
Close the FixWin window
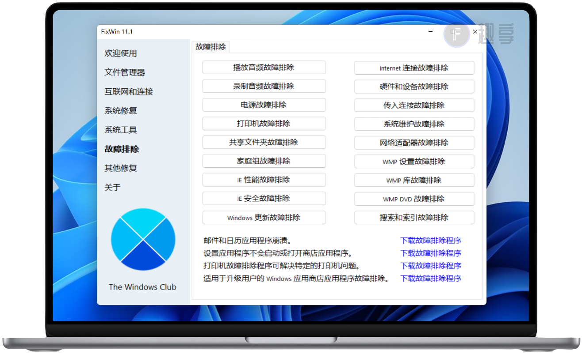(475, 32)
